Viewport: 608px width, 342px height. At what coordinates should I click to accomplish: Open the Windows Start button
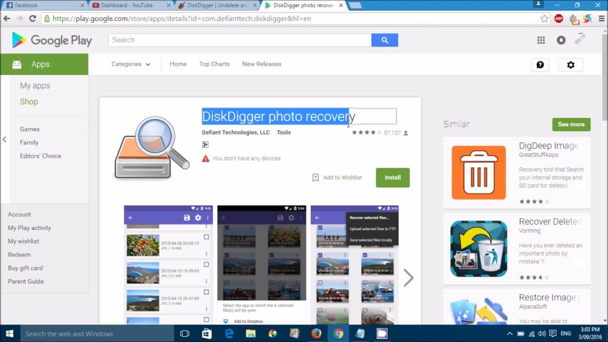(9, 333)
